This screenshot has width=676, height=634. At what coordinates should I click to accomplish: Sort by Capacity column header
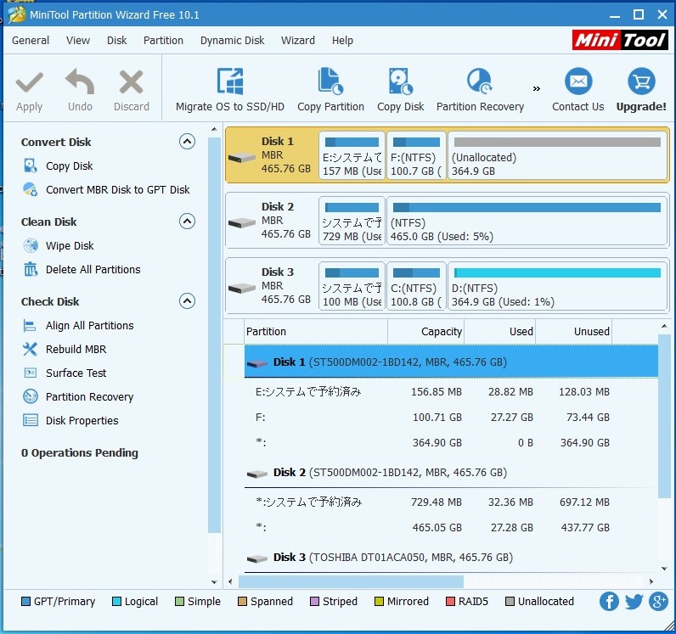pyautogui.click(x=426, y=332)
